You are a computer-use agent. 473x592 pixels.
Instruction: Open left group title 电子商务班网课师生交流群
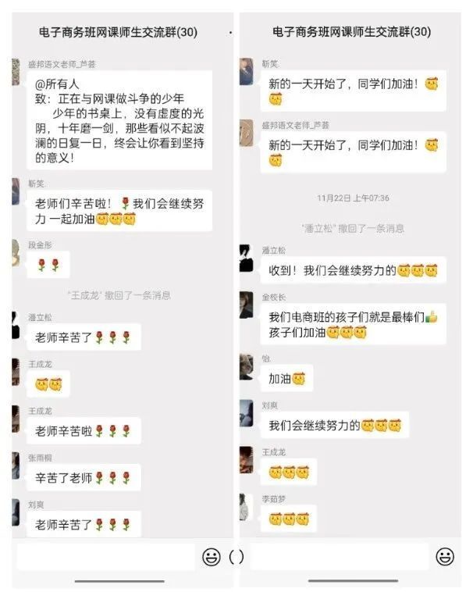click(118, 32)
